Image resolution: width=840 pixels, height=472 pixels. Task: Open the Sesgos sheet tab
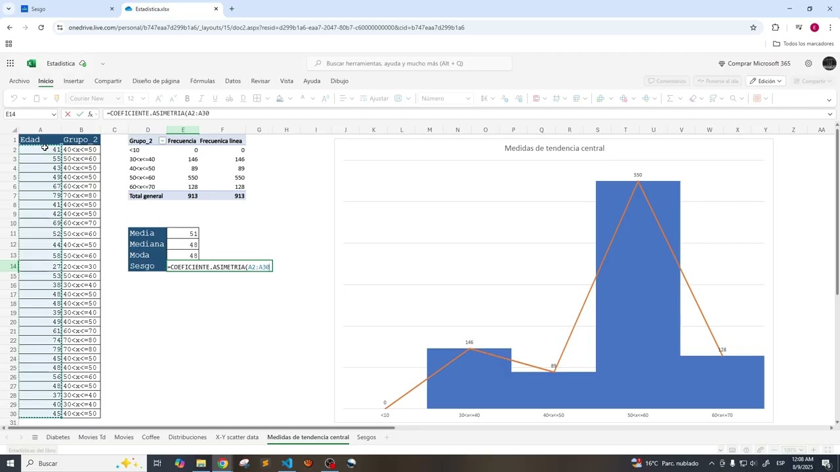coord(366,437)
